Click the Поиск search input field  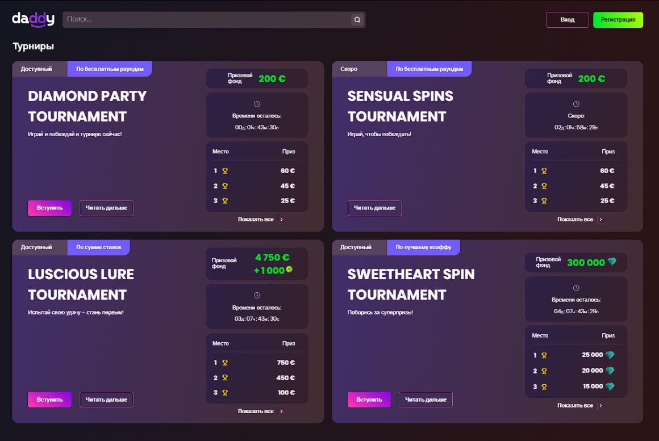click(x=199, y=19)
